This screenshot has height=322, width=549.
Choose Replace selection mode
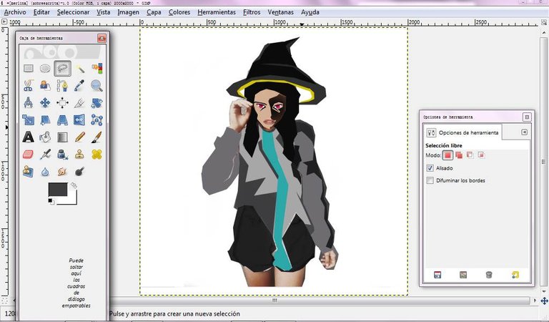[447, 155]
